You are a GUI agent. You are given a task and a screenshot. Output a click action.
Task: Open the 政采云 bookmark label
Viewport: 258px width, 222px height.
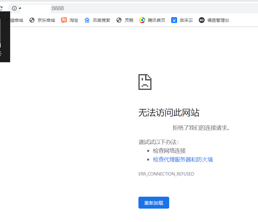186,20
